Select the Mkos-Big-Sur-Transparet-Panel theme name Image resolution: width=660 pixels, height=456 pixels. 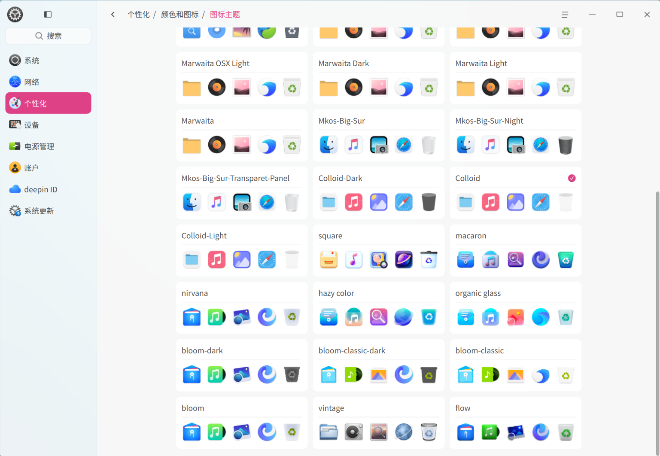click(x=235, y=178)
